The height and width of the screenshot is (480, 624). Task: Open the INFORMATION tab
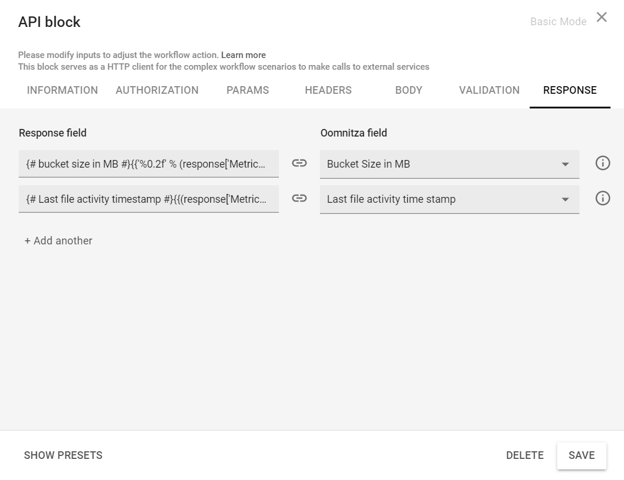[x=62, y=90]
